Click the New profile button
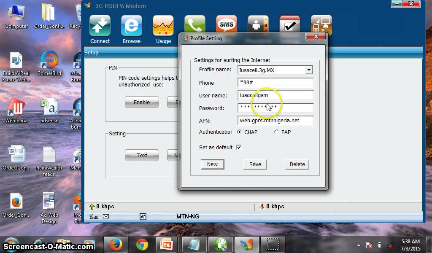 click(x=213, y=164)
